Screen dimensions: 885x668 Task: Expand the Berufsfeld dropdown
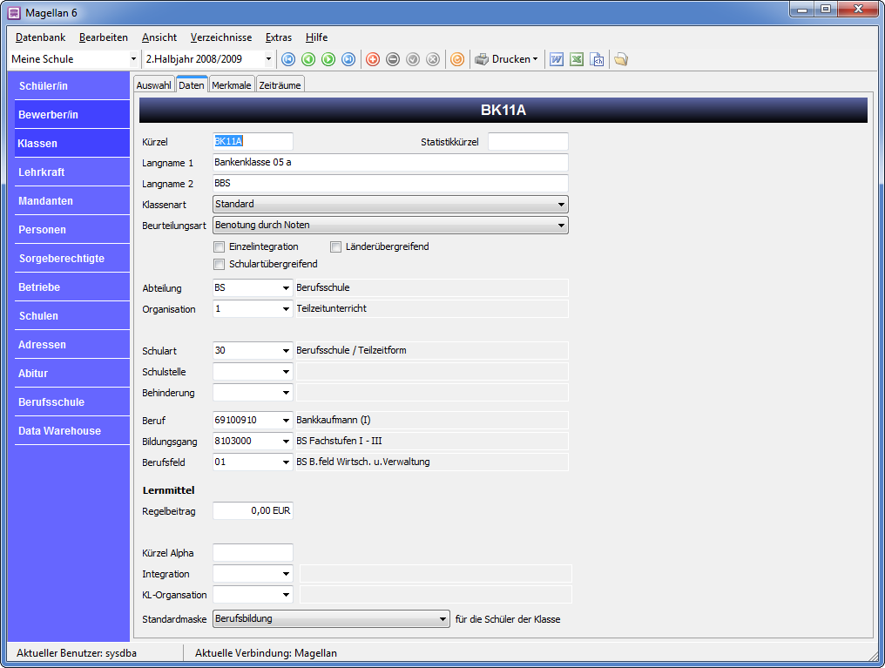pos(287,462)
